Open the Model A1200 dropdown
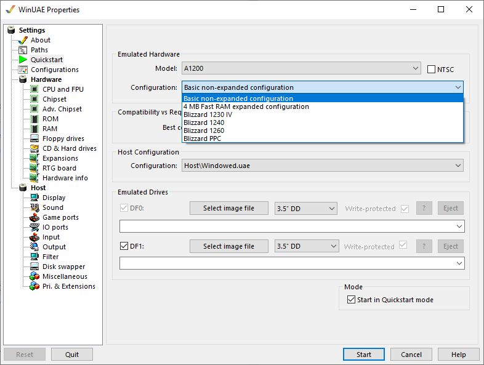The image size is (484, 365). [300, 69]
